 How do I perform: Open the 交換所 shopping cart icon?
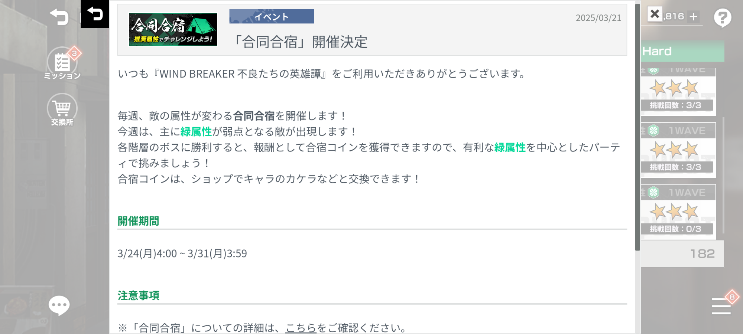[x=62, y=108]
